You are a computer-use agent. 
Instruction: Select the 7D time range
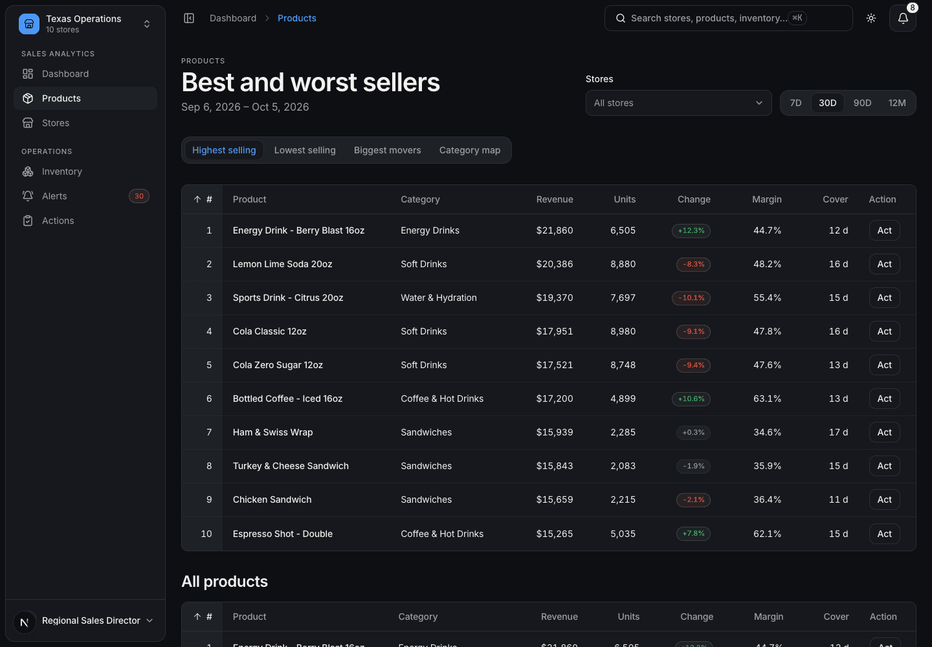tap(795, 103)
